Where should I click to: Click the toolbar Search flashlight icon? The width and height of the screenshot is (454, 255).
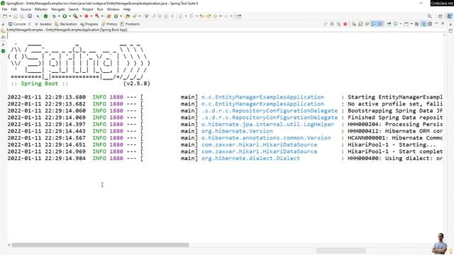pyautogui.click(x=135, y=16)
